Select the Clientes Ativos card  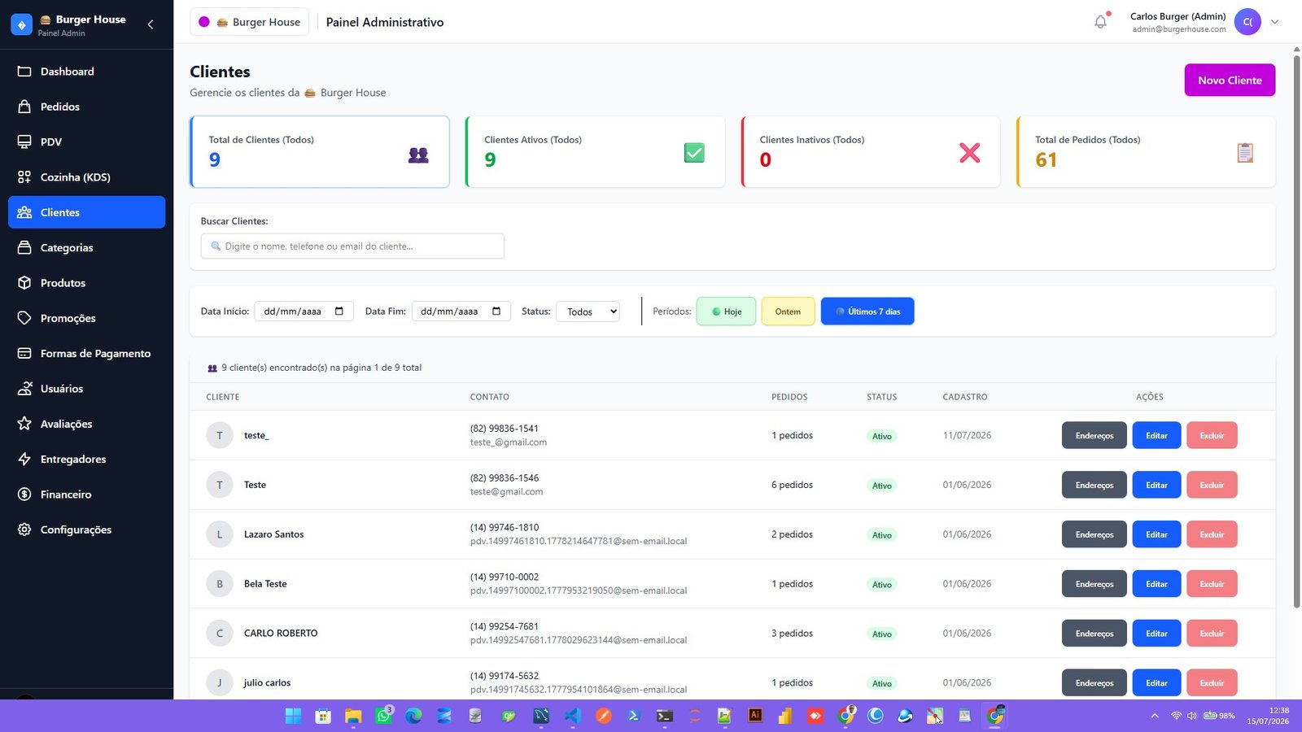pyautogui.click(x=595, y=152)
